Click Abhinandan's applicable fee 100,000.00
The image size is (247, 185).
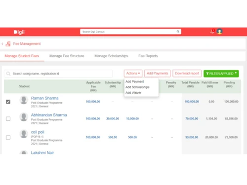point(93,118)
